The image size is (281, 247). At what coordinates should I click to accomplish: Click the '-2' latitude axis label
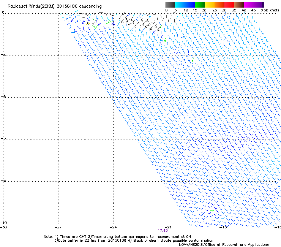[3, 54]
